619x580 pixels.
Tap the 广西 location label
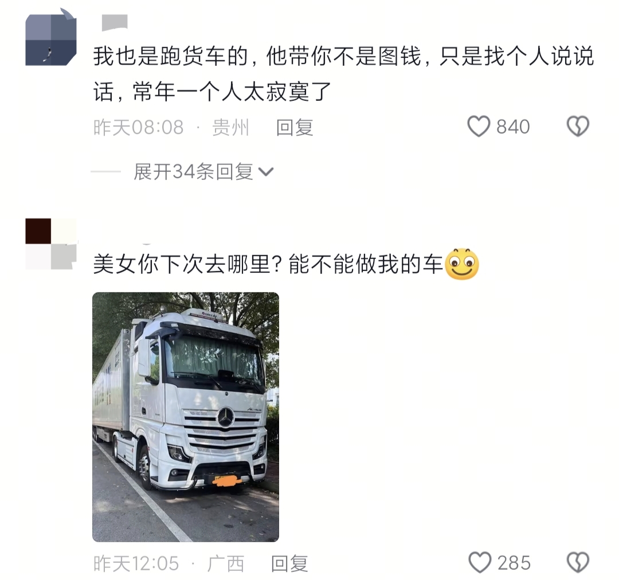tap(226, 563)
